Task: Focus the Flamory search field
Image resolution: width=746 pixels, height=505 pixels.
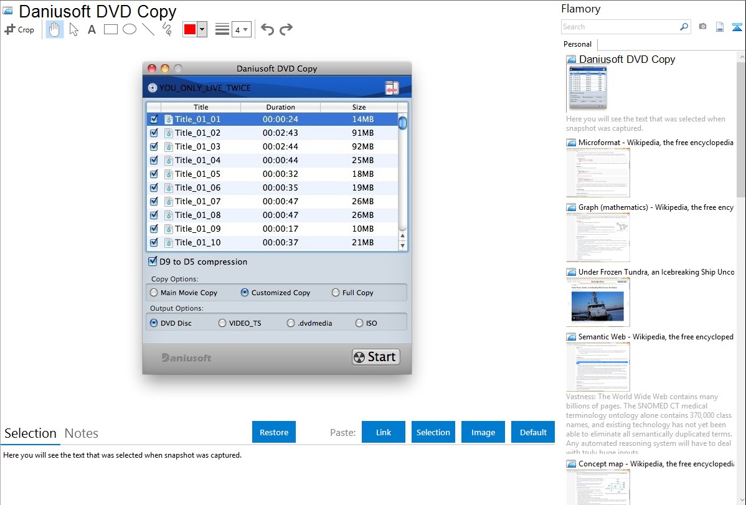Action: 620,27
